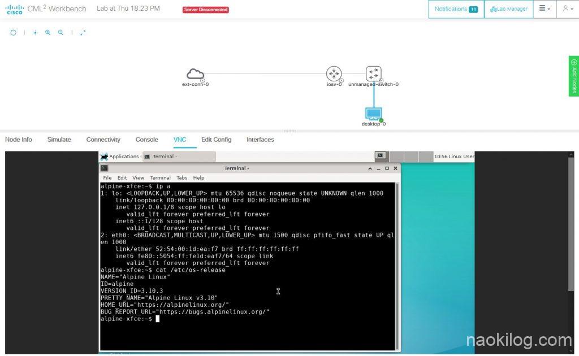Open the Terminal File menu
This screenshot has height=356, width=579.
[107, 178]
